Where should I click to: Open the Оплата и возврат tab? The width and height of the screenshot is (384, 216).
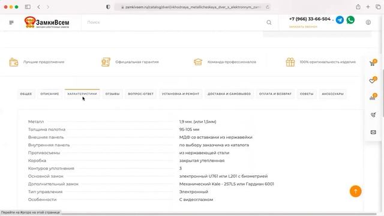tap(275, 94)
